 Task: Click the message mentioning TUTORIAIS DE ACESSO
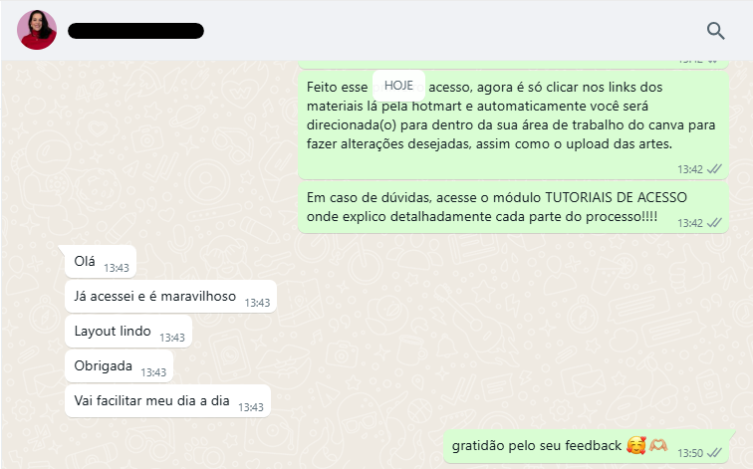pyautogui.click(x=513, y=207)
